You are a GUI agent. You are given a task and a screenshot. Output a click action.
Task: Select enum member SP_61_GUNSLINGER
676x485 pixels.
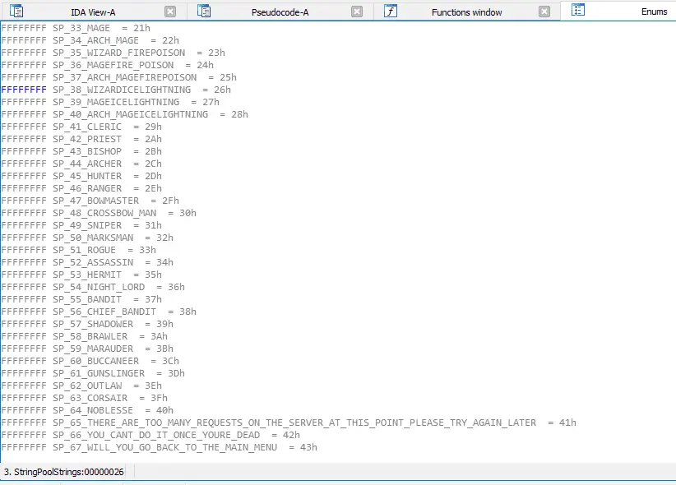99,373
